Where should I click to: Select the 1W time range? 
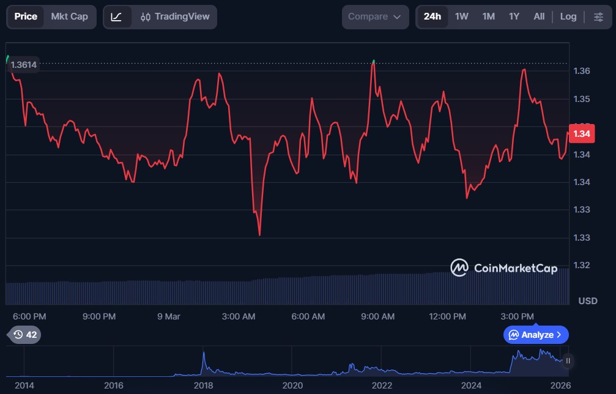pyautogui.click(x=461, y=16)
